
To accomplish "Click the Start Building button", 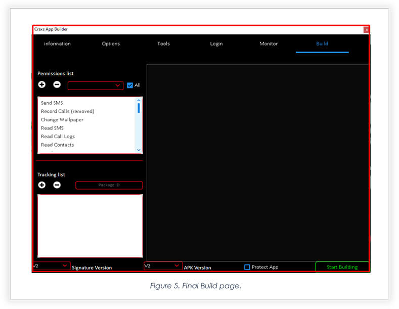I will click(x=342, y=267).
